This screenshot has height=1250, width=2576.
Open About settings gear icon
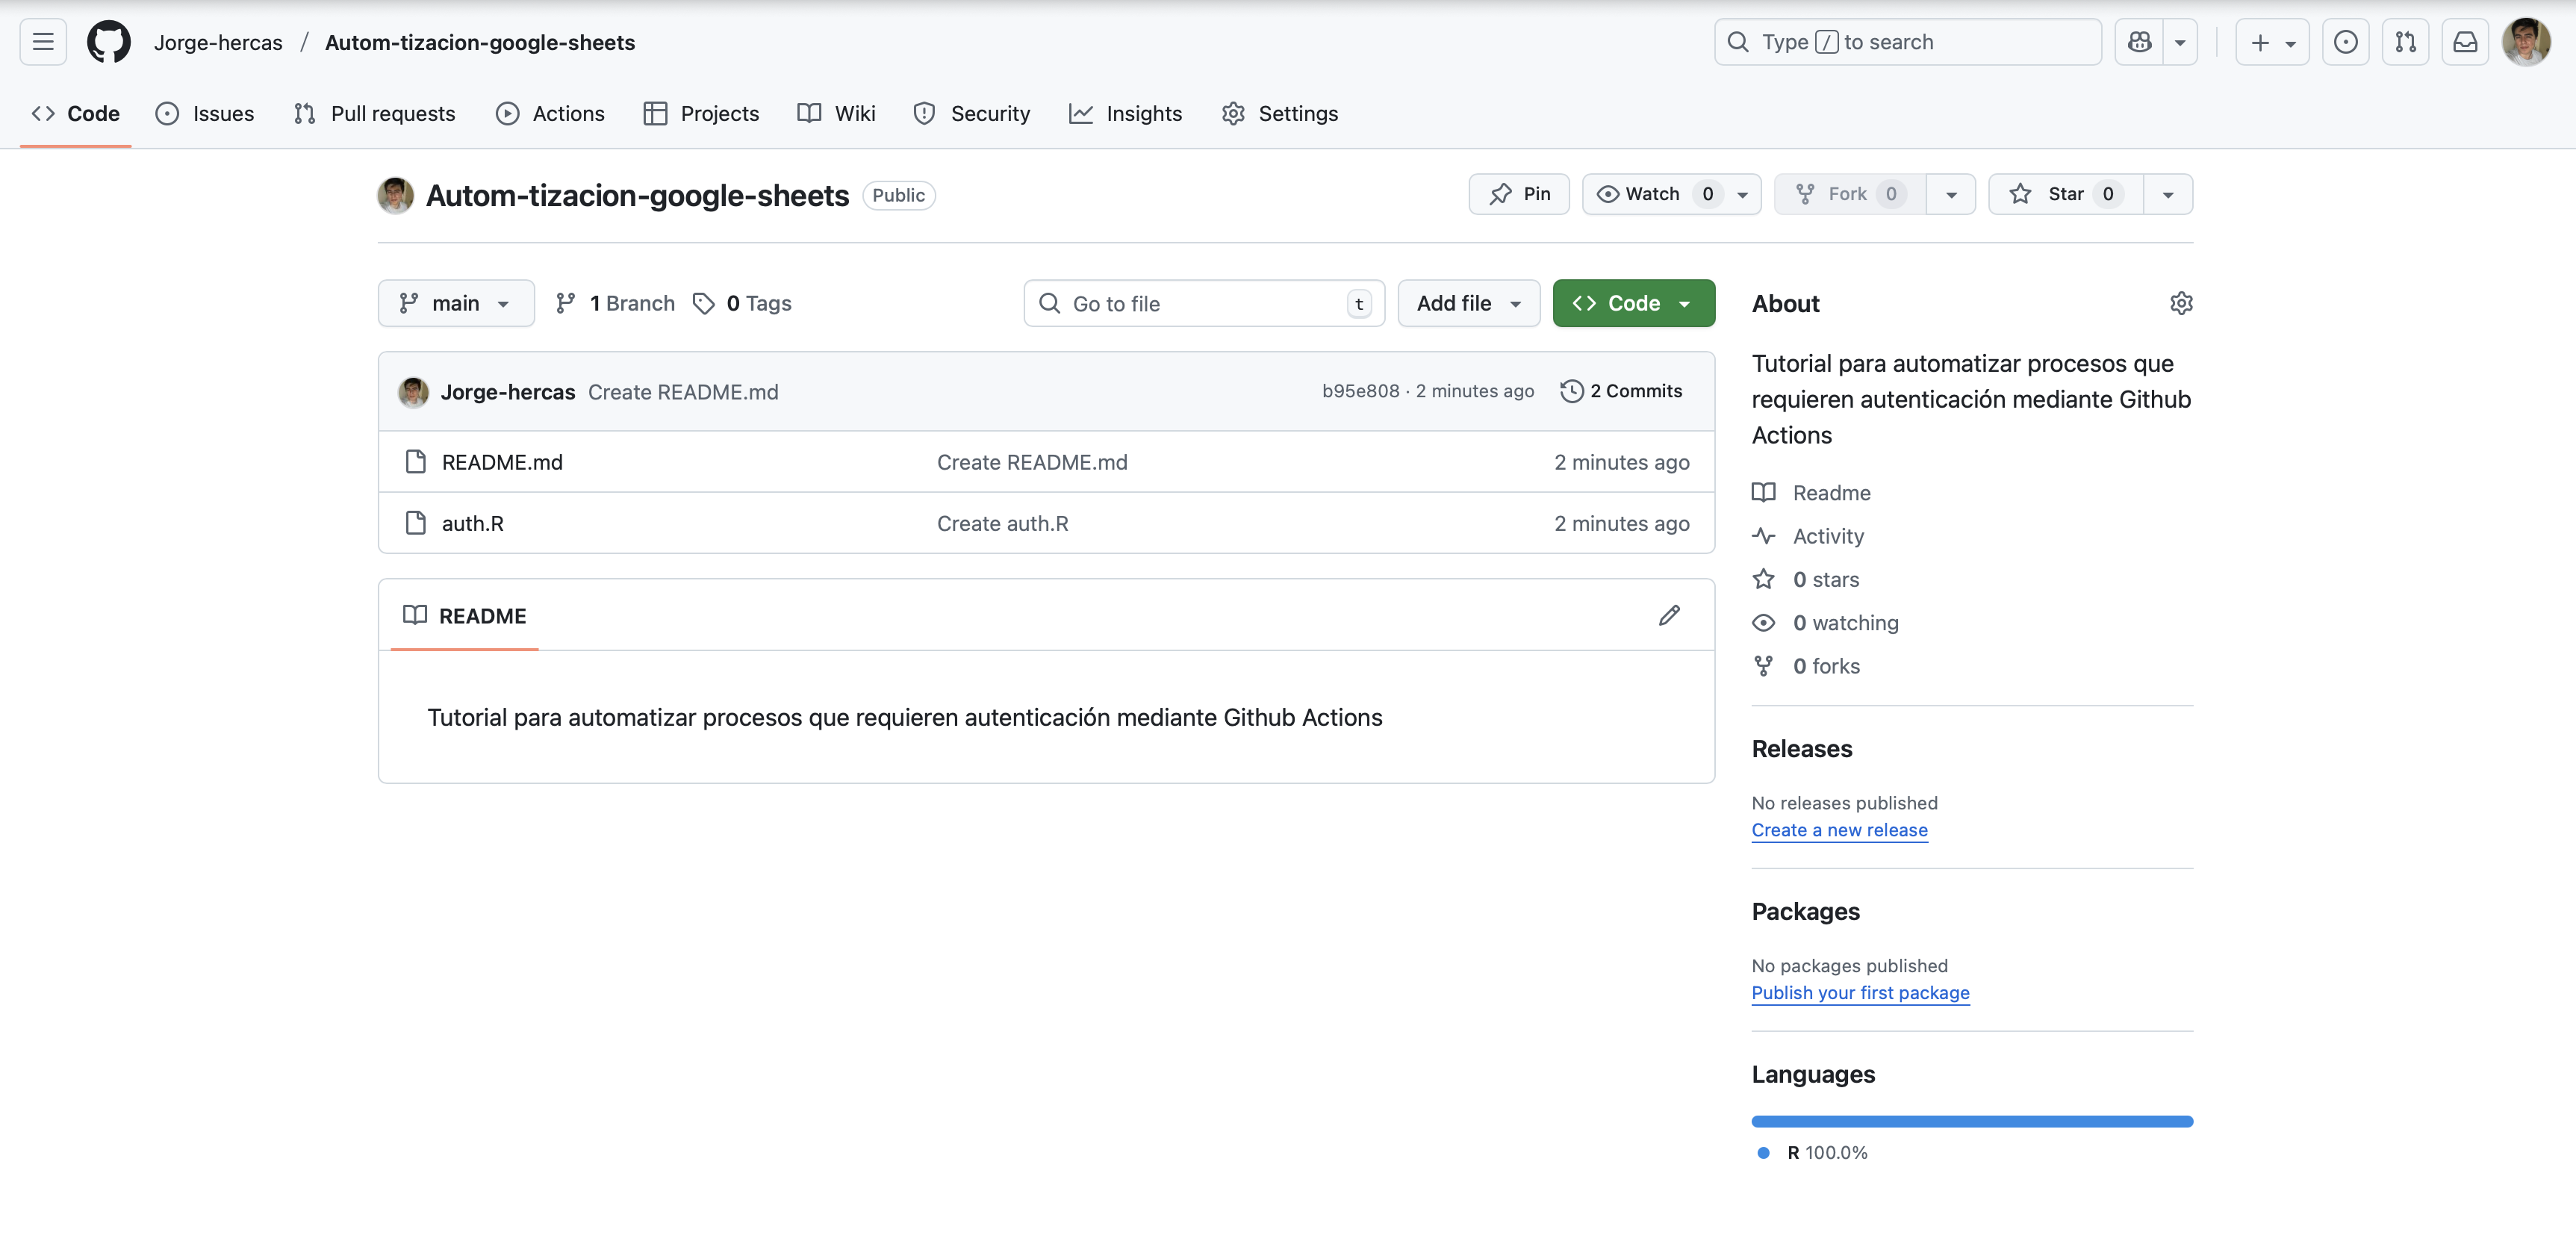pyautogui.click(x=2181, y=303)
